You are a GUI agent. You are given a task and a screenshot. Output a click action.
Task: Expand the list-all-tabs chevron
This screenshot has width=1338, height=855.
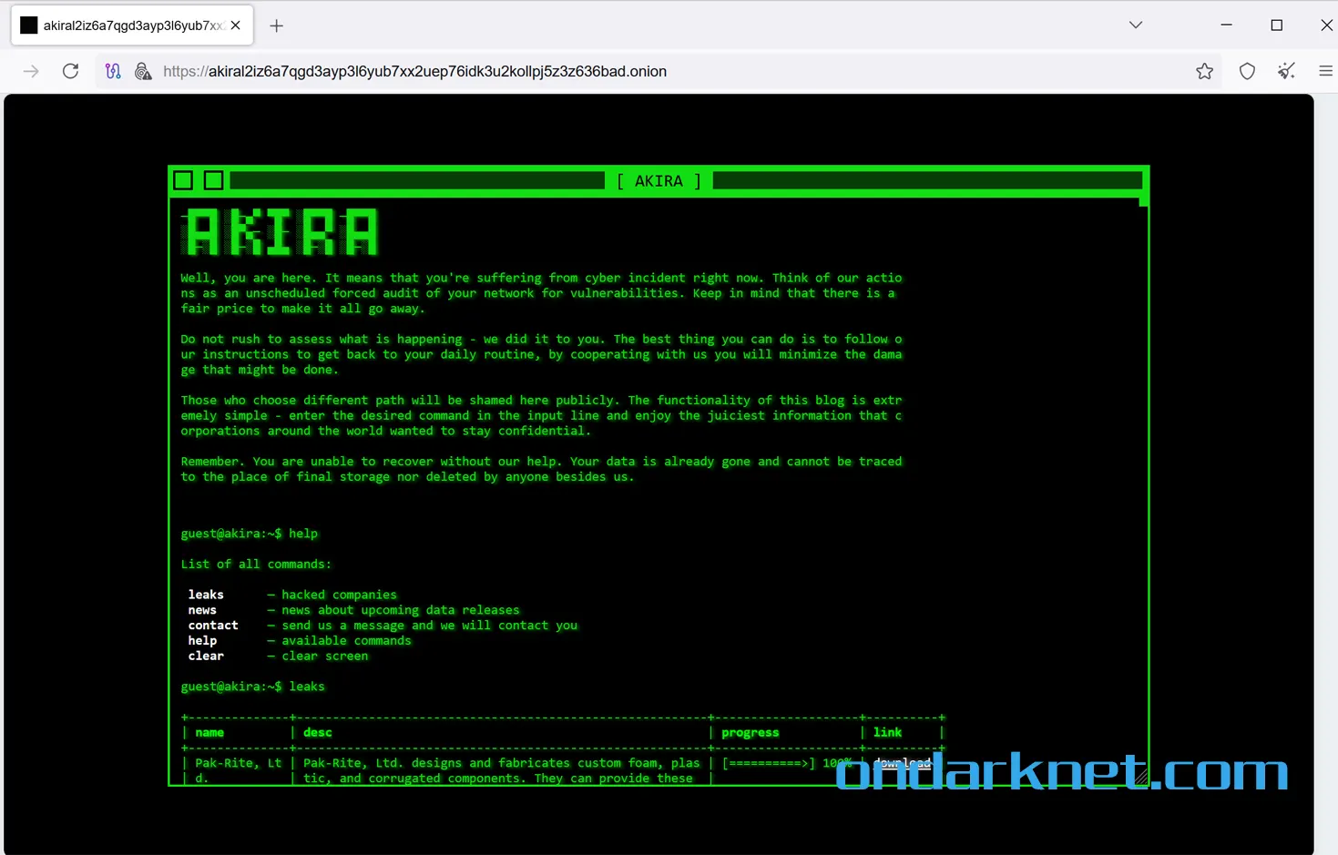point(1135,25)
